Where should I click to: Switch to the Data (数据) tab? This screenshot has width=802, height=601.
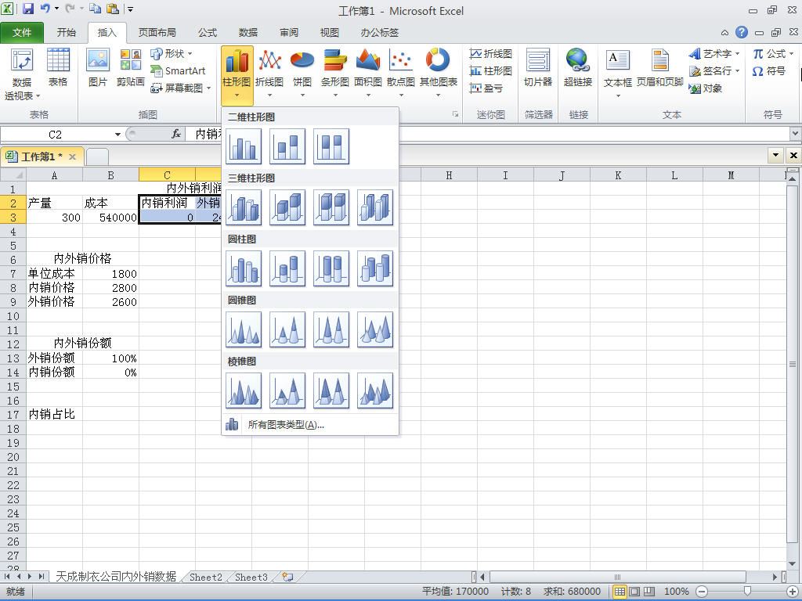(x=248, y=33)
